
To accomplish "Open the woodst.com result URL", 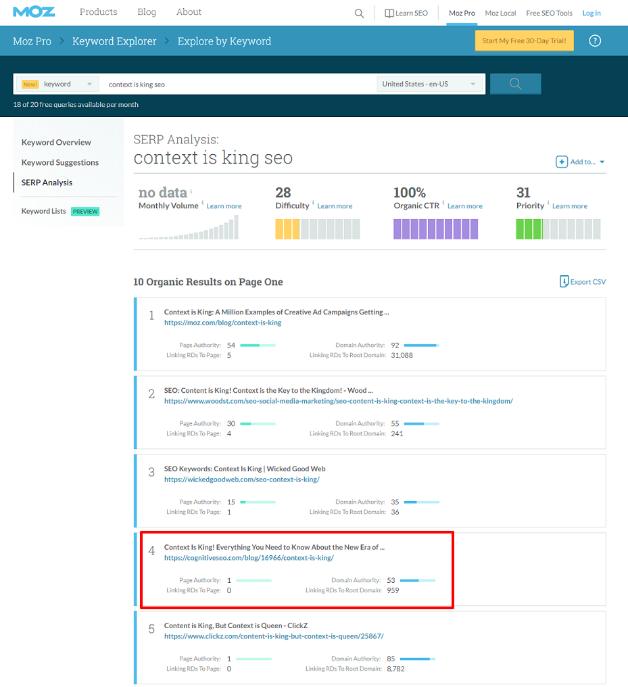I will point(338,402).
